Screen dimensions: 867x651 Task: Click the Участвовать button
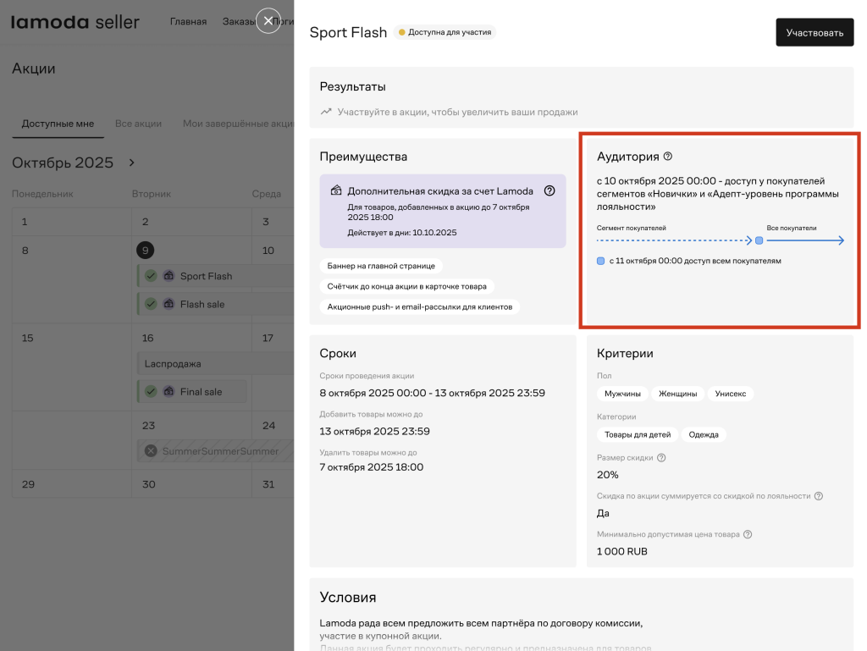(814, 33)
